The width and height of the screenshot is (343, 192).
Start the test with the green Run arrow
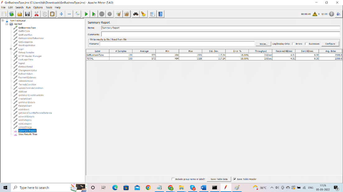(x=86, y=14)
